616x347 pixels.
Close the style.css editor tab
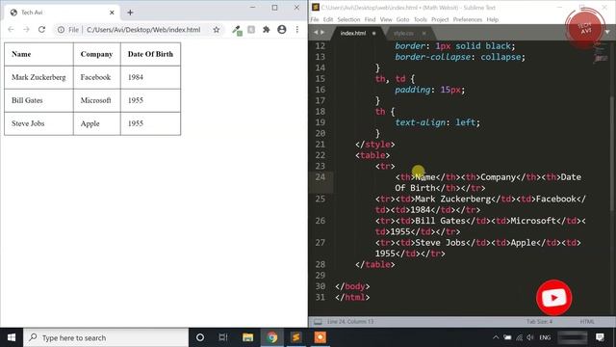[424, 33]
